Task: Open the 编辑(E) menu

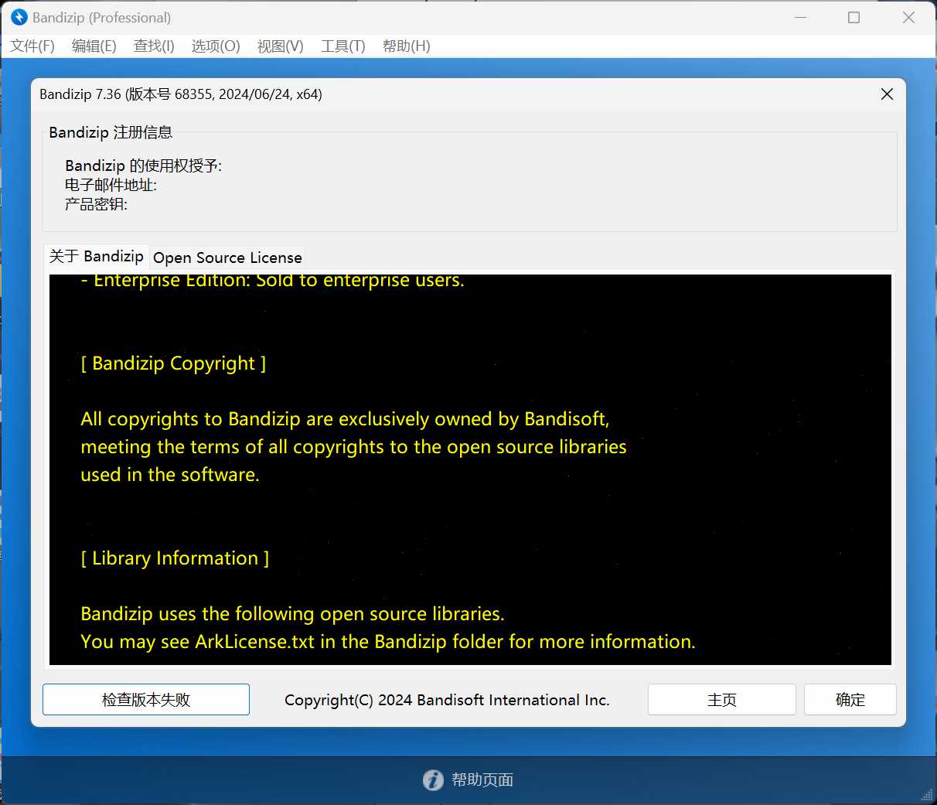Action: (94, 46)
